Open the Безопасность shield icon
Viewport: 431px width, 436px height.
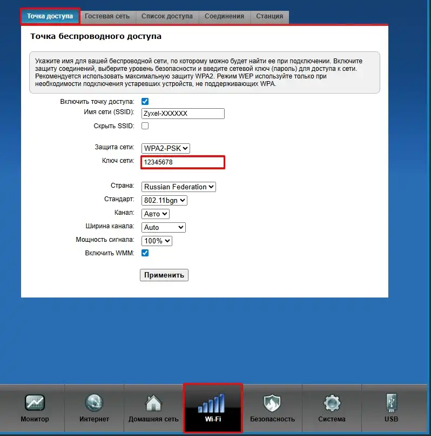pyautogui.click(x=272, y=404)
